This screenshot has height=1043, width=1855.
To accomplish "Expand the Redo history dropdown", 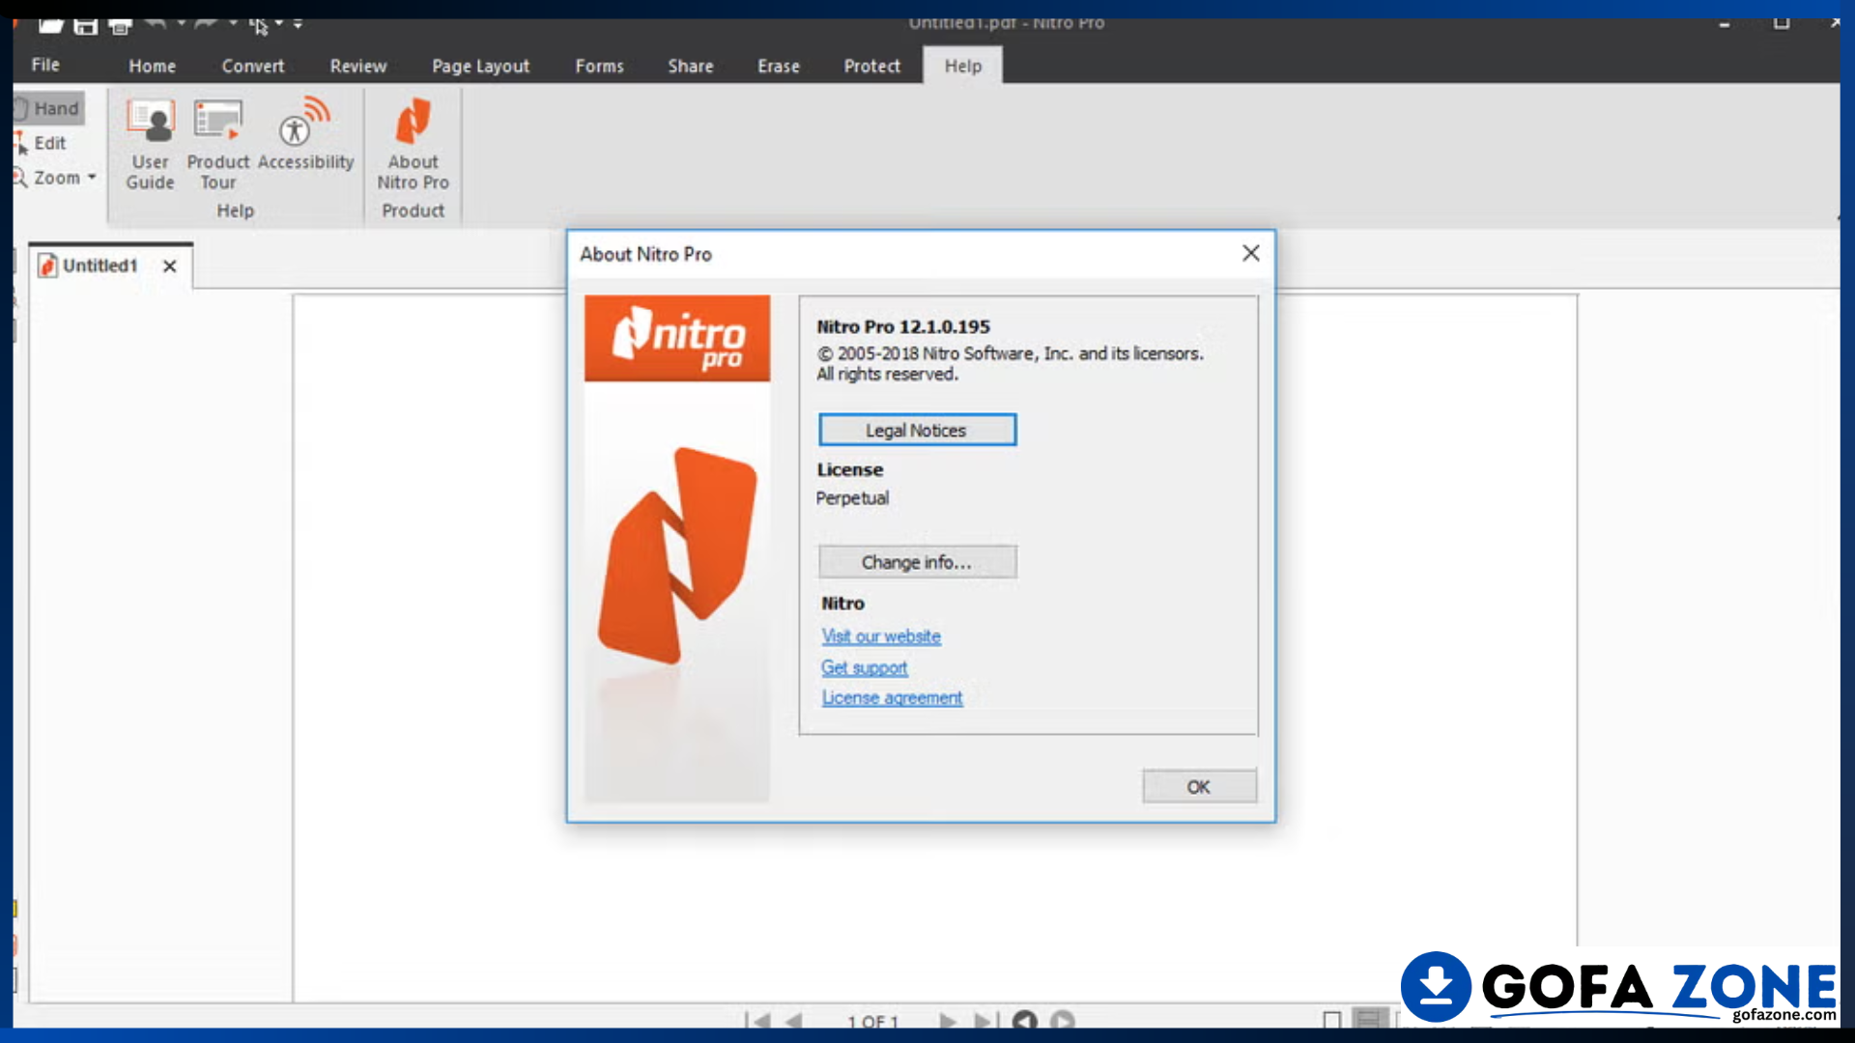I will click(x=233, y=23).
